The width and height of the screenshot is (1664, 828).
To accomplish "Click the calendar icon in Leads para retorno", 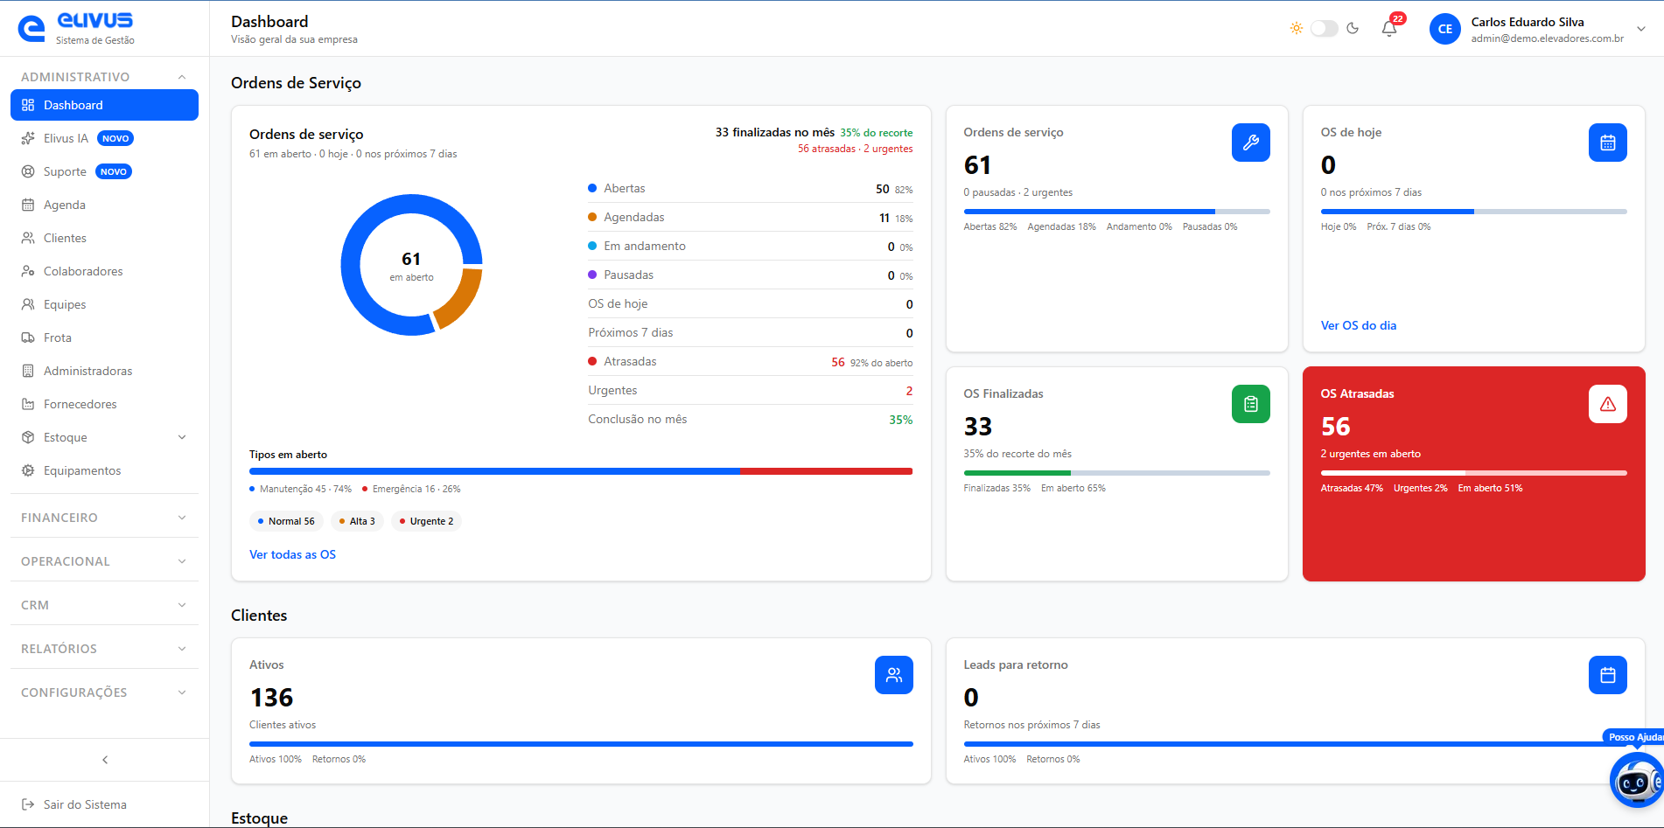I will tap(1607, 675).
